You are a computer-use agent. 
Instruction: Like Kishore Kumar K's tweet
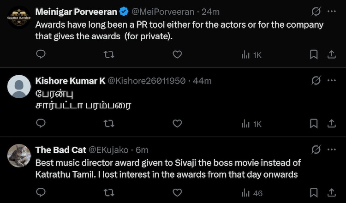click(177, 124)
